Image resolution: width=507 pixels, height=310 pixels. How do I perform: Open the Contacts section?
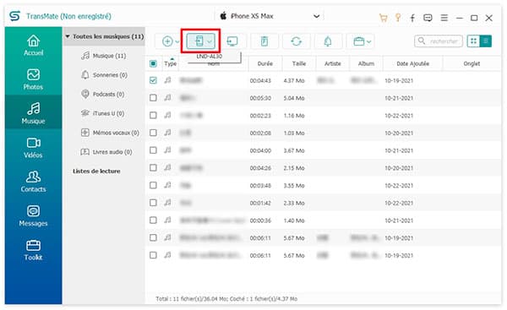33,182
